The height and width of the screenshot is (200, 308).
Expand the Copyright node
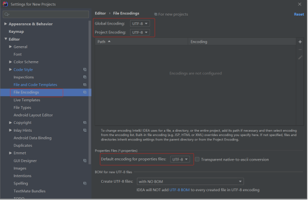coord(11,123)
